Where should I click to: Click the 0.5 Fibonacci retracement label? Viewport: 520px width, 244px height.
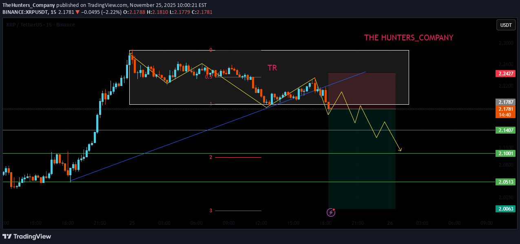point(208,76)
